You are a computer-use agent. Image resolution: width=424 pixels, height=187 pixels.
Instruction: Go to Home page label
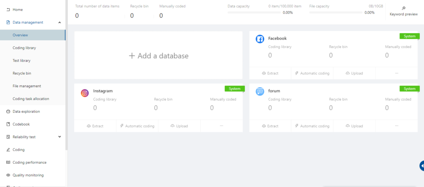coord(17,10)
